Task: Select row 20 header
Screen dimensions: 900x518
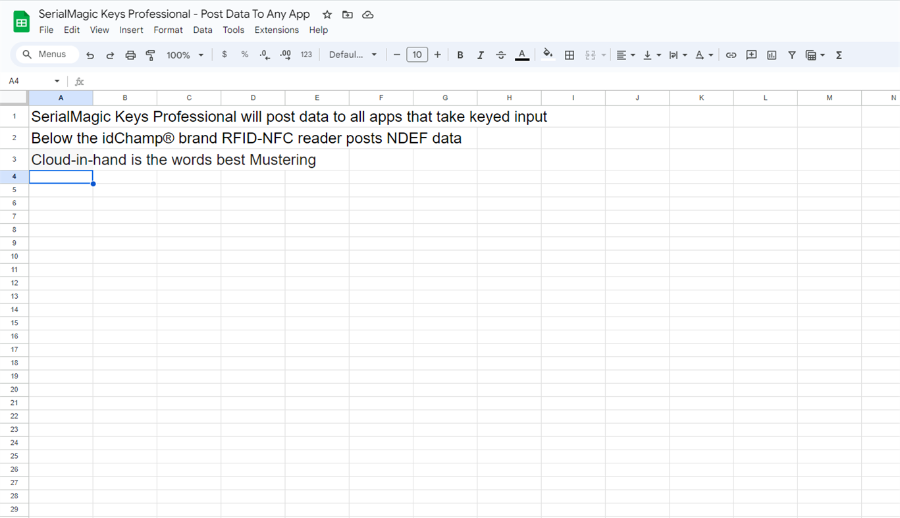Action: click(x=14, y=389)
